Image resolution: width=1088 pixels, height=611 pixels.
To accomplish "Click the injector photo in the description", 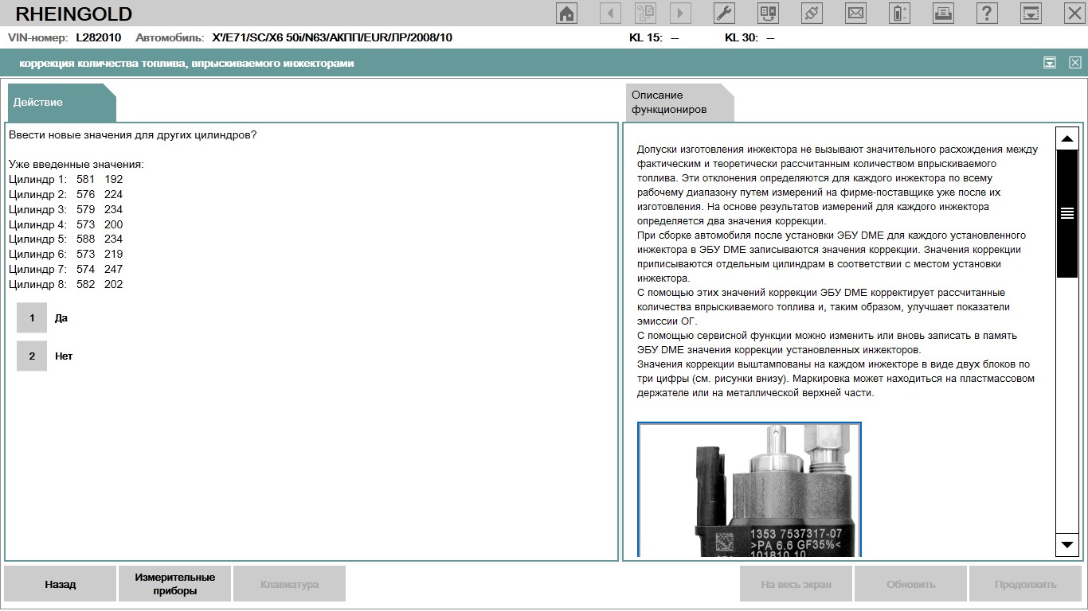I will 749,490.
